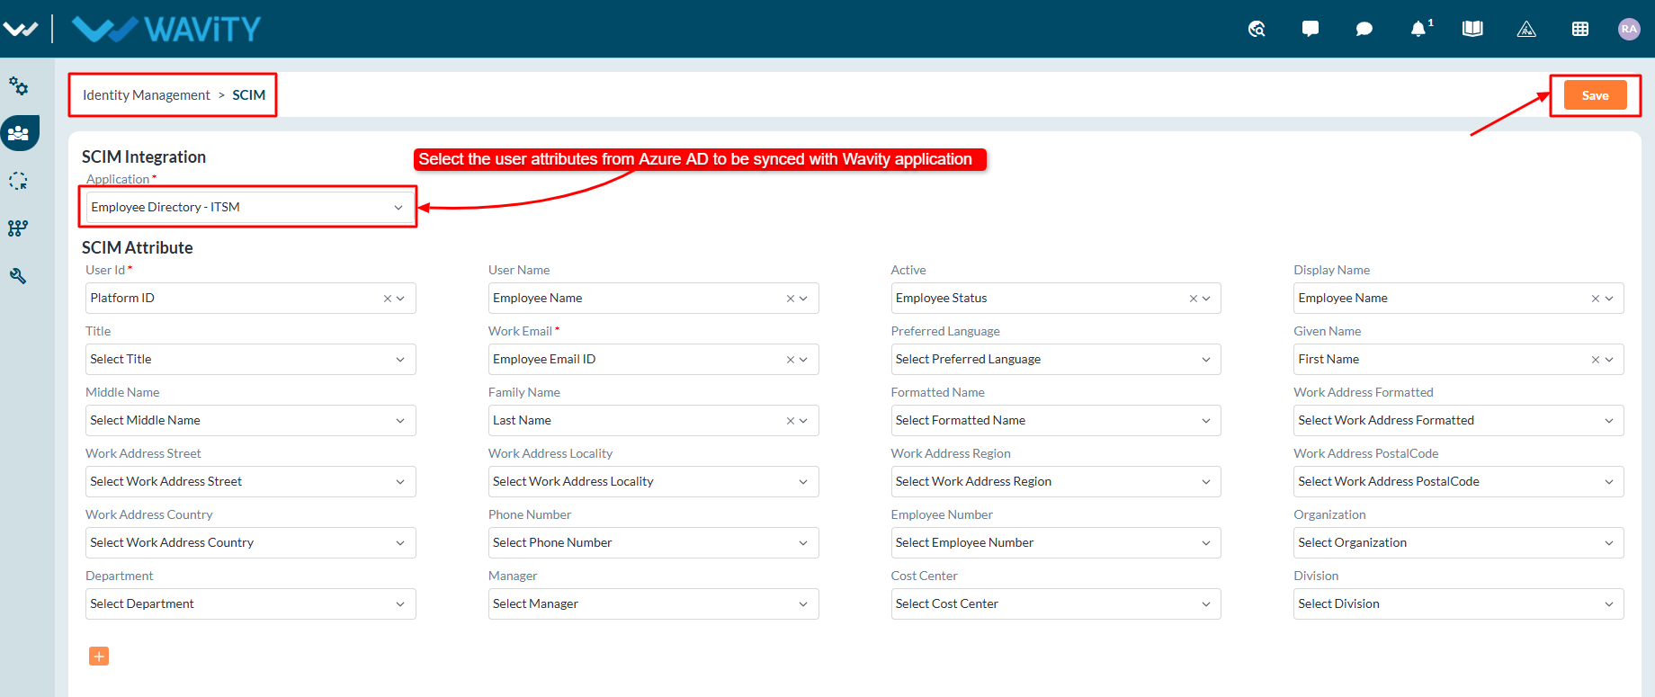Add a new attribute with the plus icon
Viewport: 1655px width, 697px height.
(99, 657)
